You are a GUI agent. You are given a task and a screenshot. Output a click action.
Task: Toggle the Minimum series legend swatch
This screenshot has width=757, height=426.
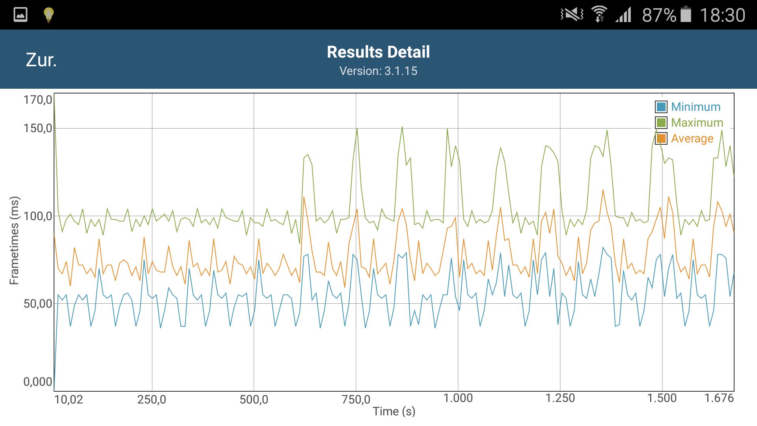point(661,107)
